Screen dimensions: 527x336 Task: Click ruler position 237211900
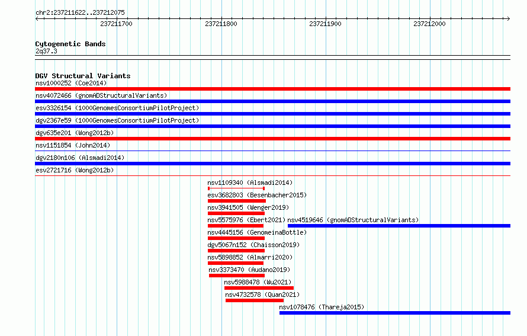pos(325,24)
